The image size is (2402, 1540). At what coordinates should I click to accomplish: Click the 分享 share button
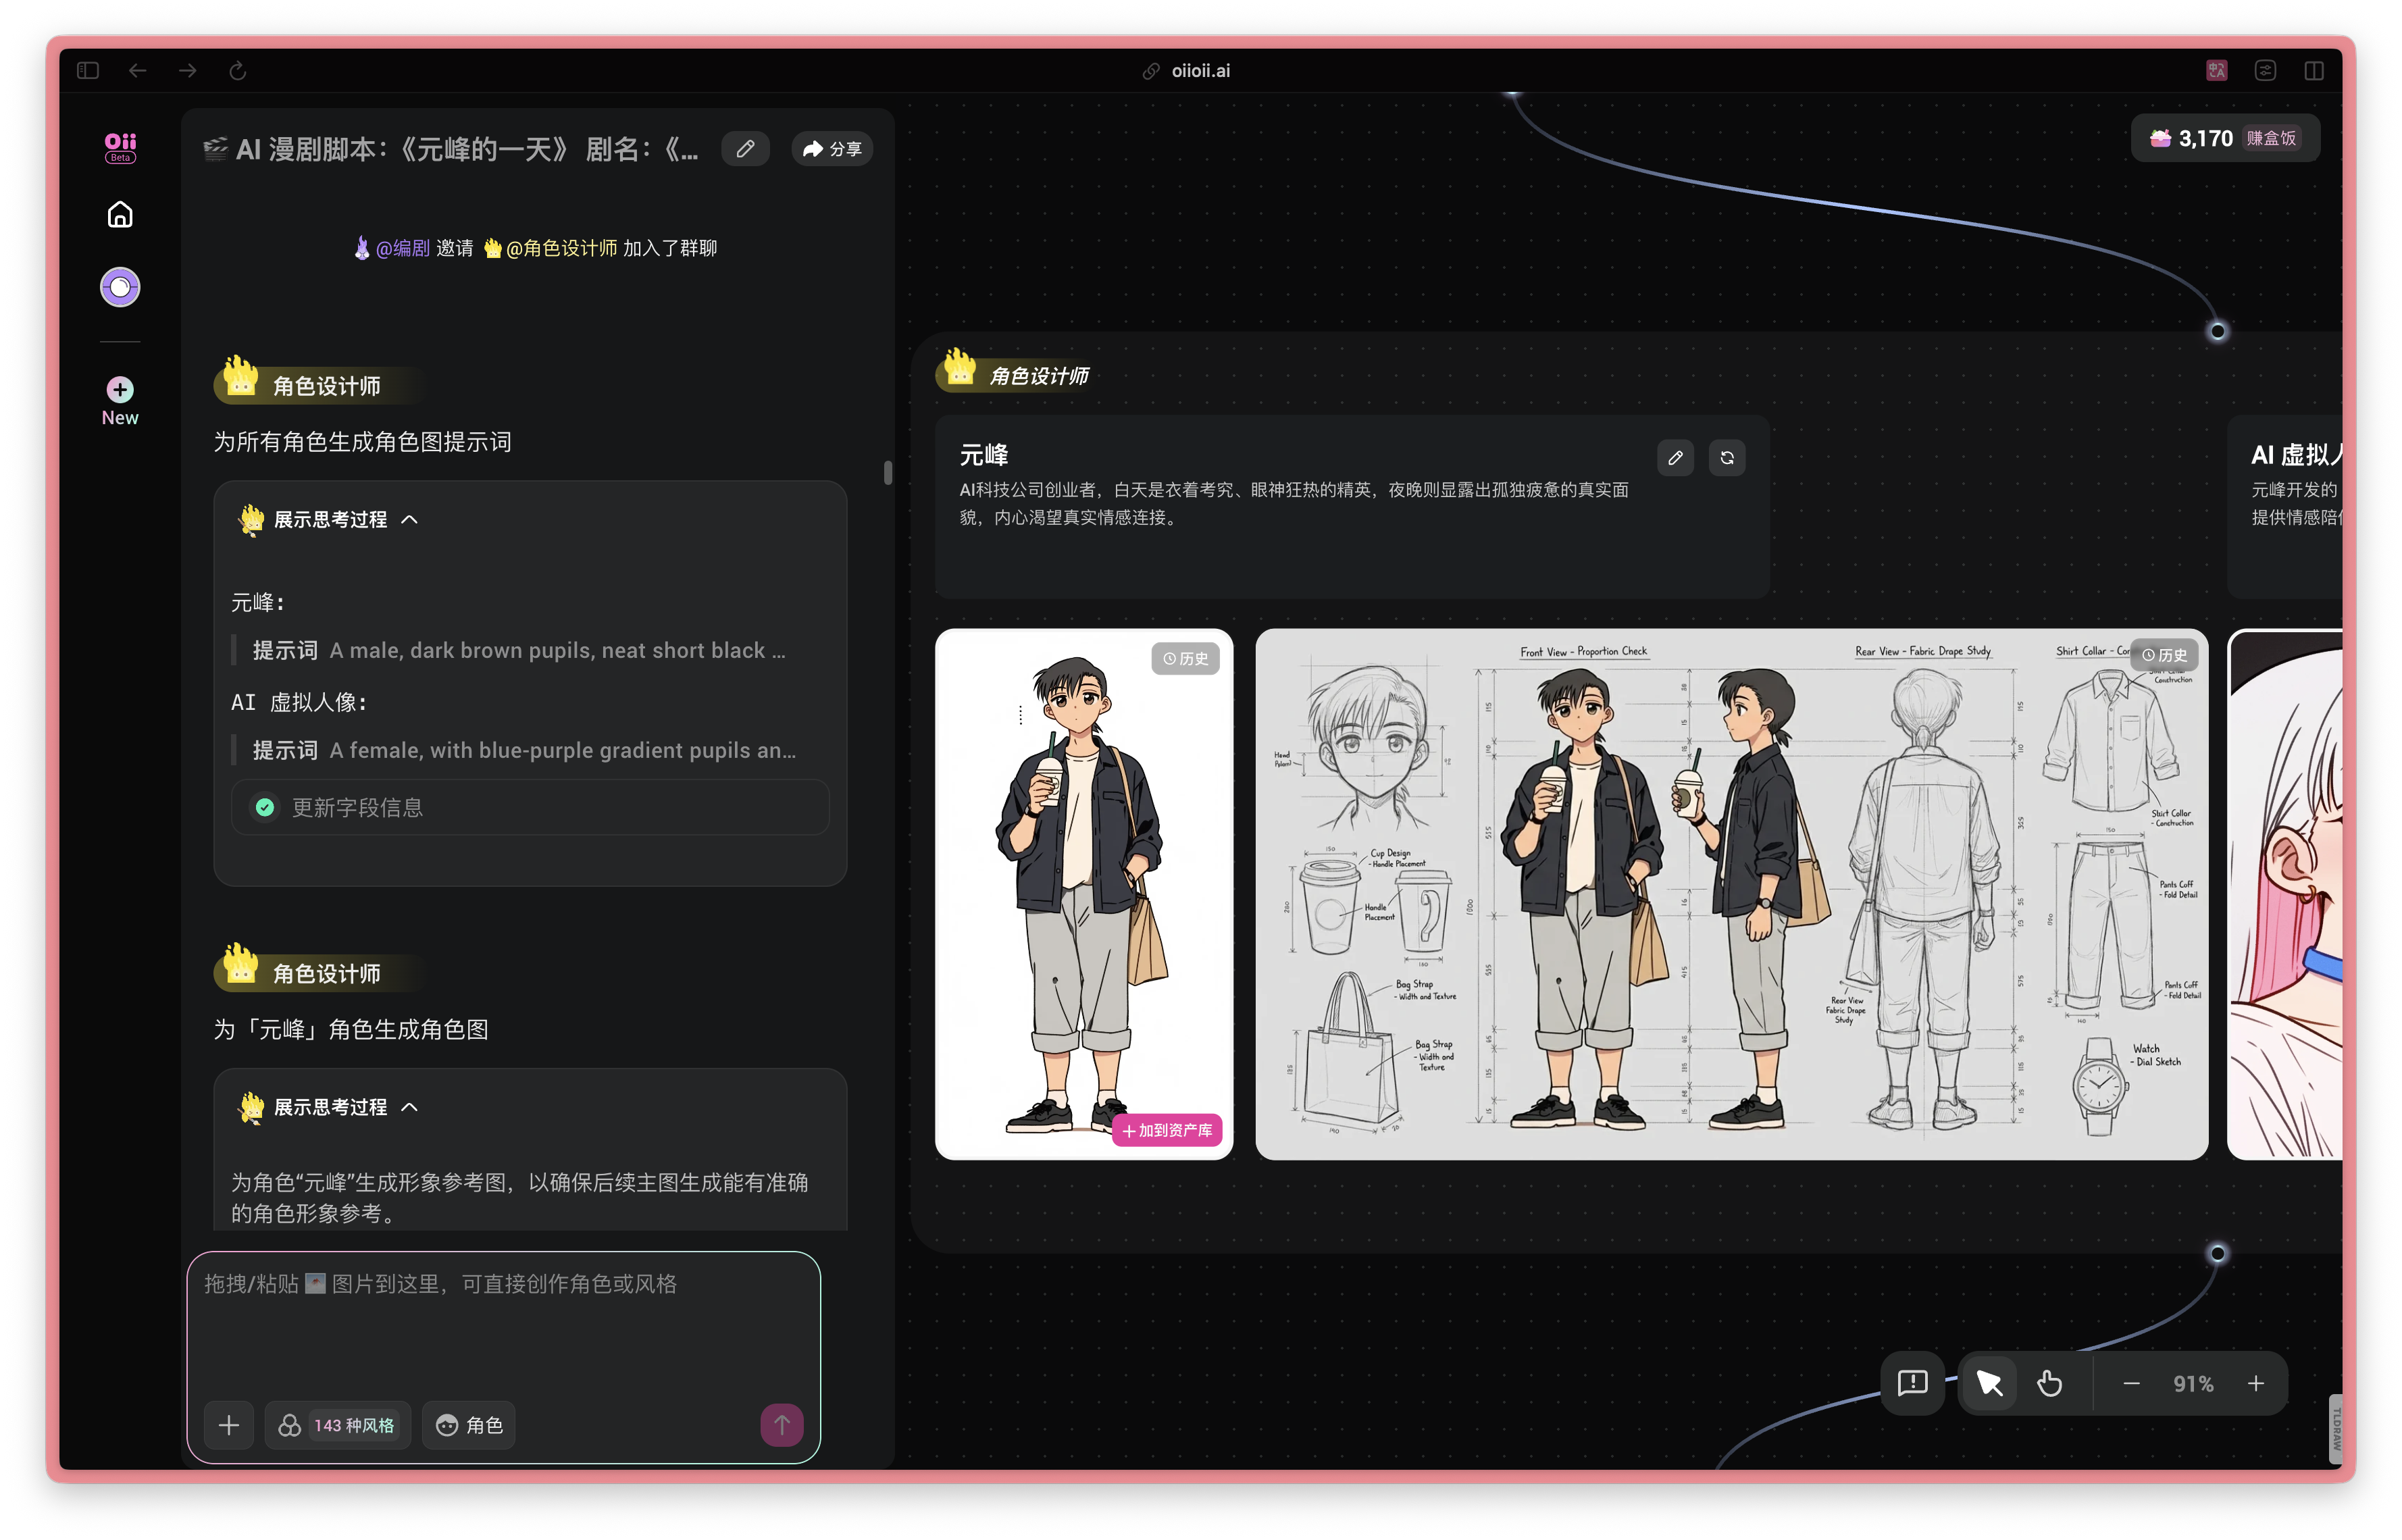(x=832, y=149)
